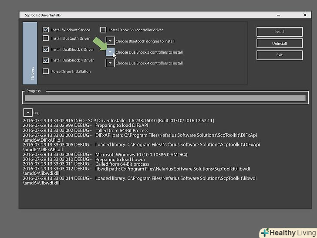Click the 'Preparing to load DIFxAPI' log line

(85, 126)
